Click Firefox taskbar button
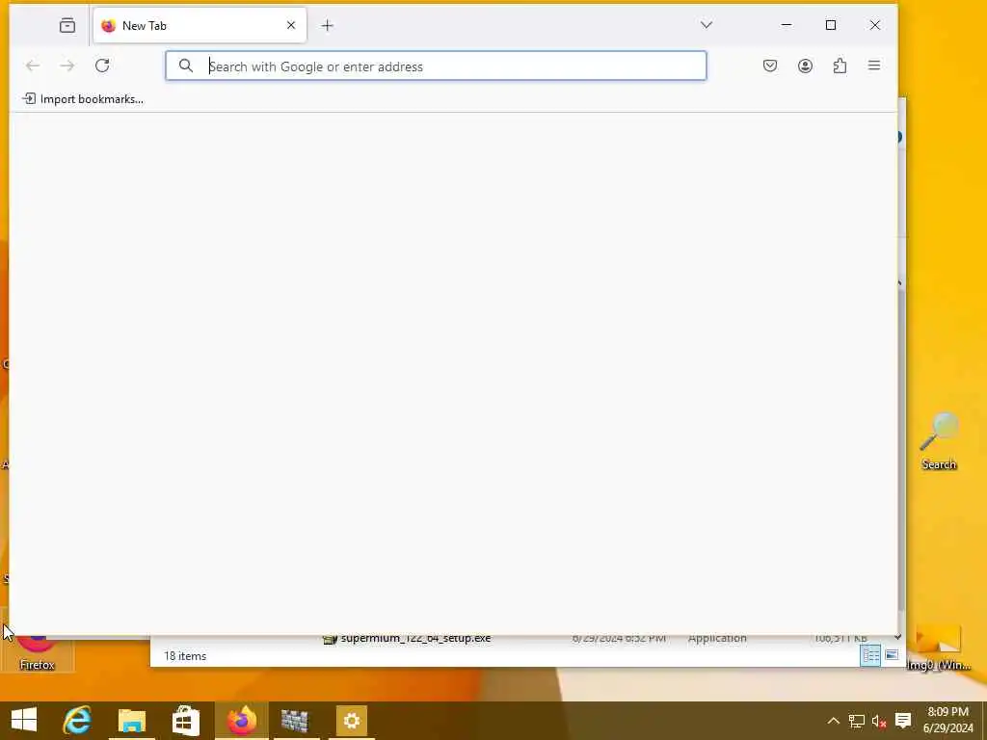The width and height of the screenshot is (987, 740). [x=241, y=721]
